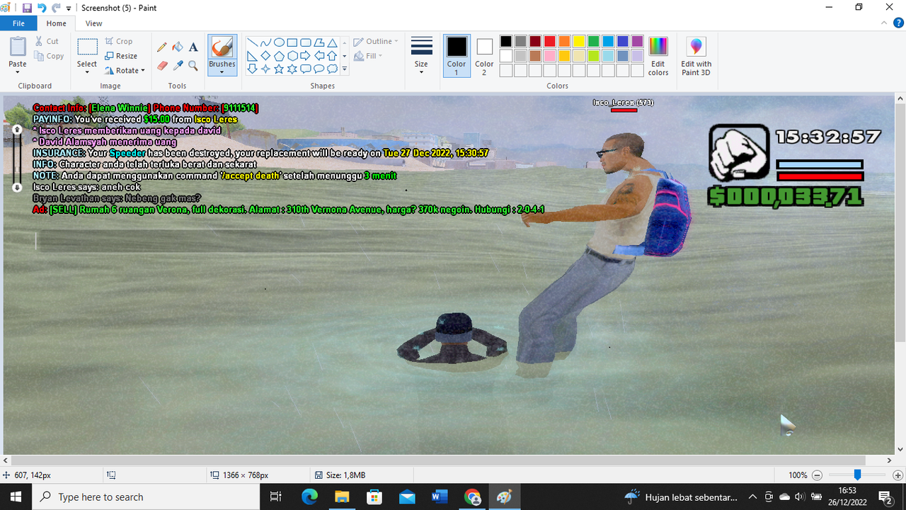This screenshot has width=906, height=510.
Task: Choose the Four-point star shape
Action: (x=265, y=69)
